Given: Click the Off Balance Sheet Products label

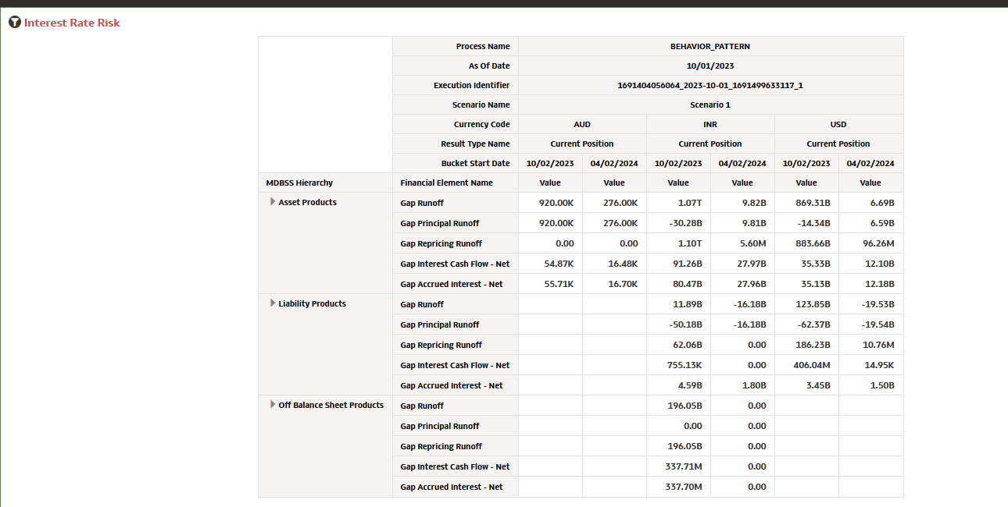Looking at the screenshot, I should tap(331, 405).
